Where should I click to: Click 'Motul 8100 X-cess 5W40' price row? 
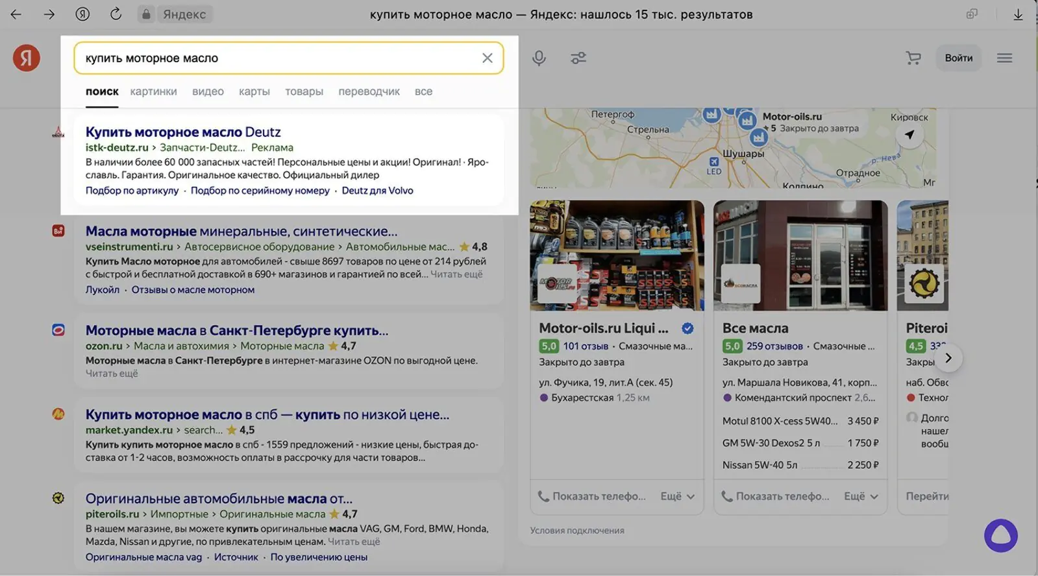click(x=800, y=421)
